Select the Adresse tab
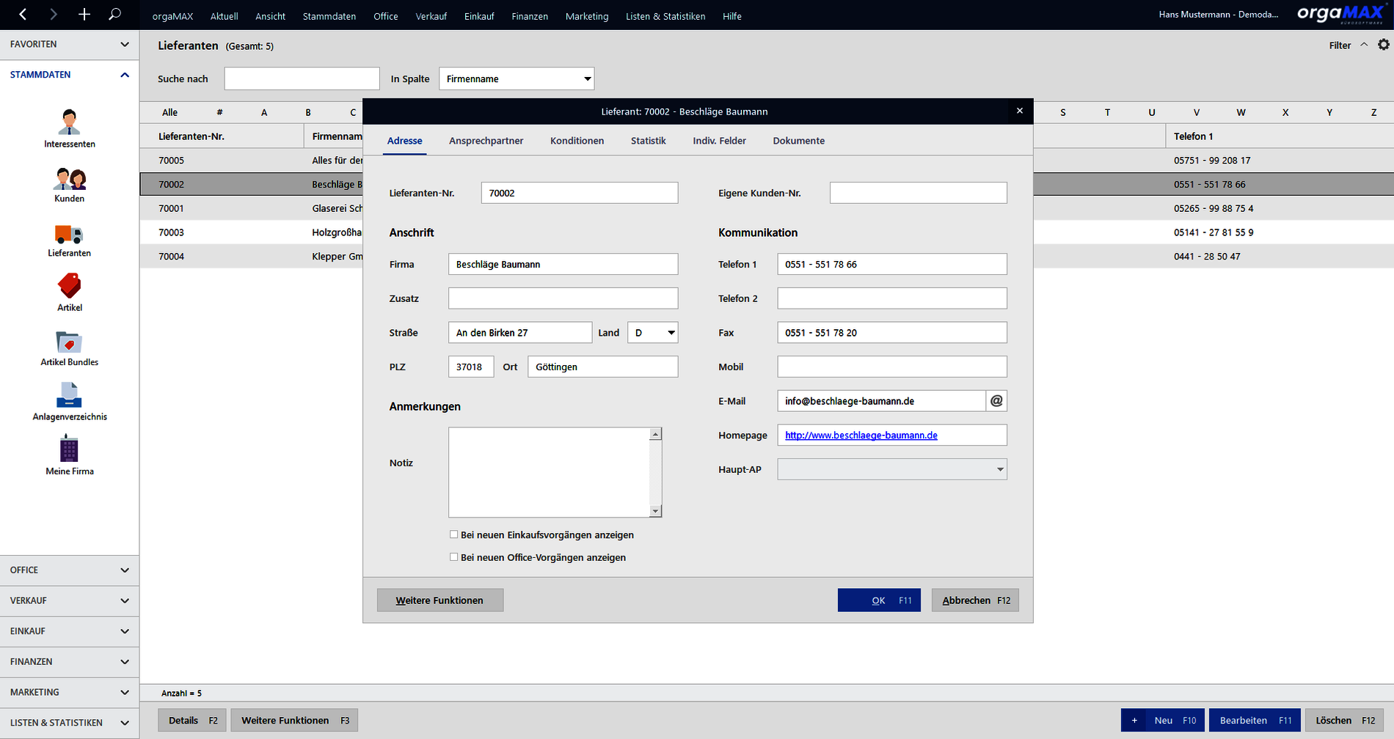The width and height of the screenshot is (1394, 739). (x=404, y=141)
